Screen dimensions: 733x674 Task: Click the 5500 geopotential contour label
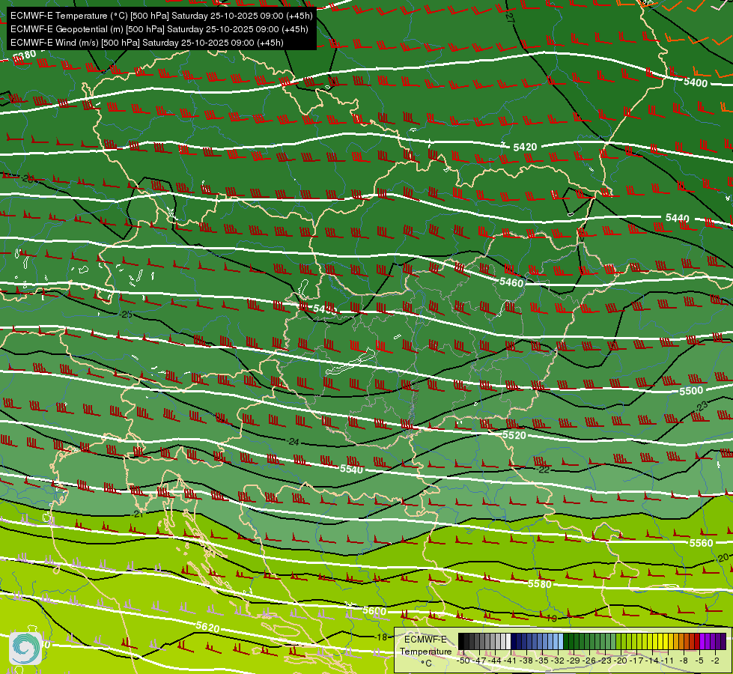click(691, 391)
